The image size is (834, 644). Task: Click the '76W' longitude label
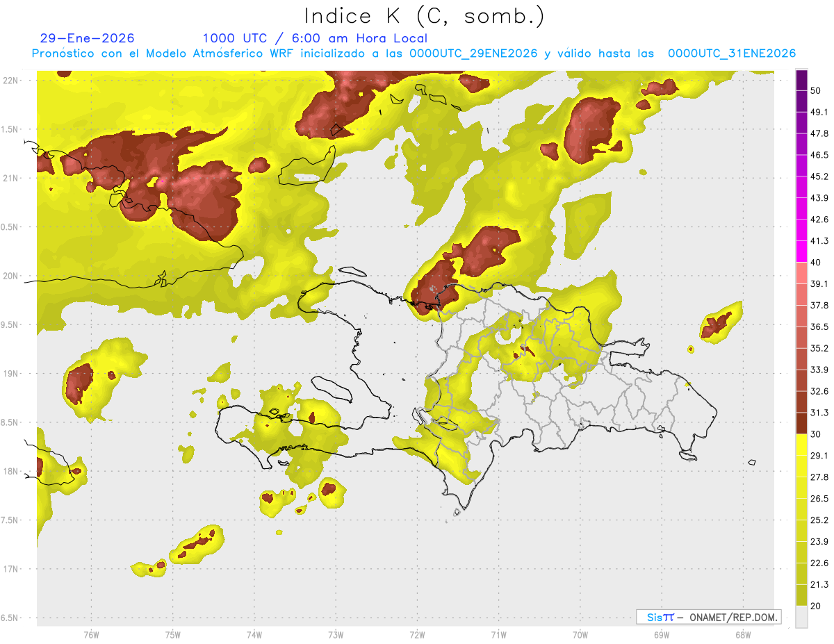point(91,634)
